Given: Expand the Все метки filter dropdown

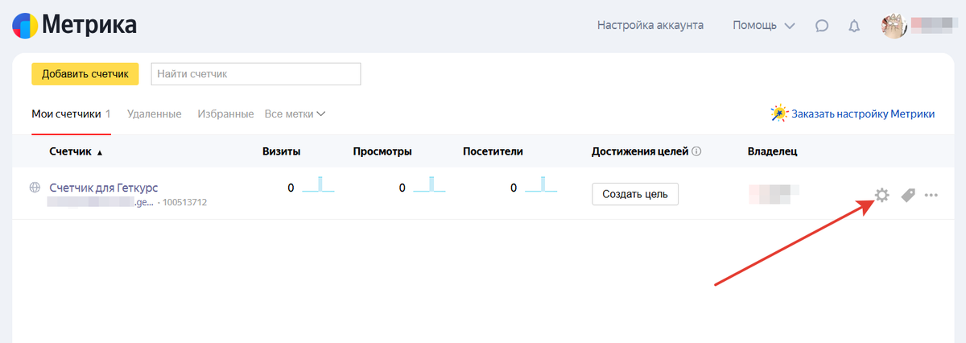Looking at the screenshot, I should tap(295, 114).
